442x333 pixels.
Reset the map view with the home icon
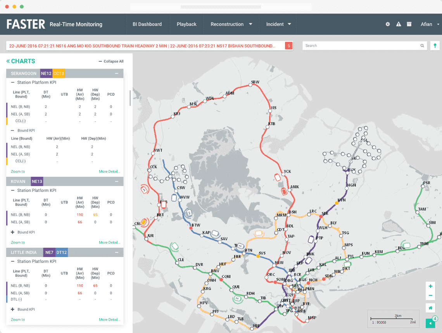[x=430, y=308]
